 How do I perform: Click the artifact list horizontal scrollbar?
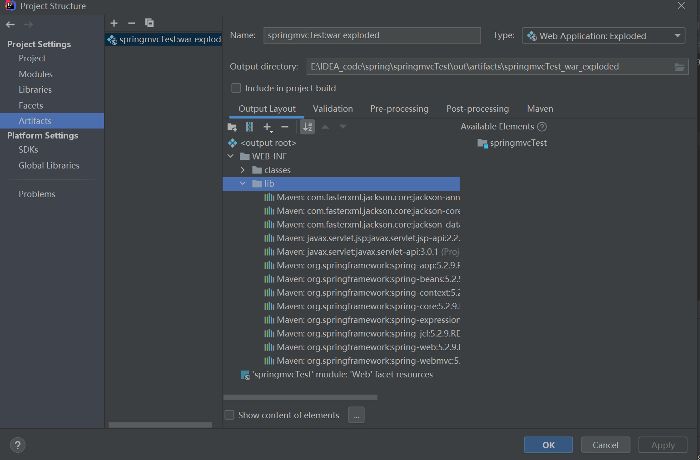pyautogui.click(x=160, y=425)
